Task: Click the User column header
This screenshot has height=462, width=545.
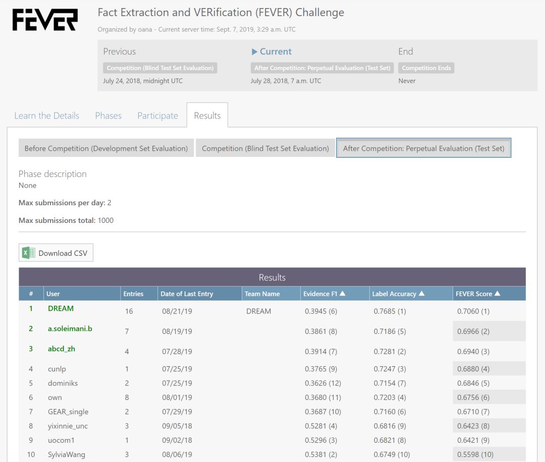Action: pyautogui.click(x=82, y=294)
